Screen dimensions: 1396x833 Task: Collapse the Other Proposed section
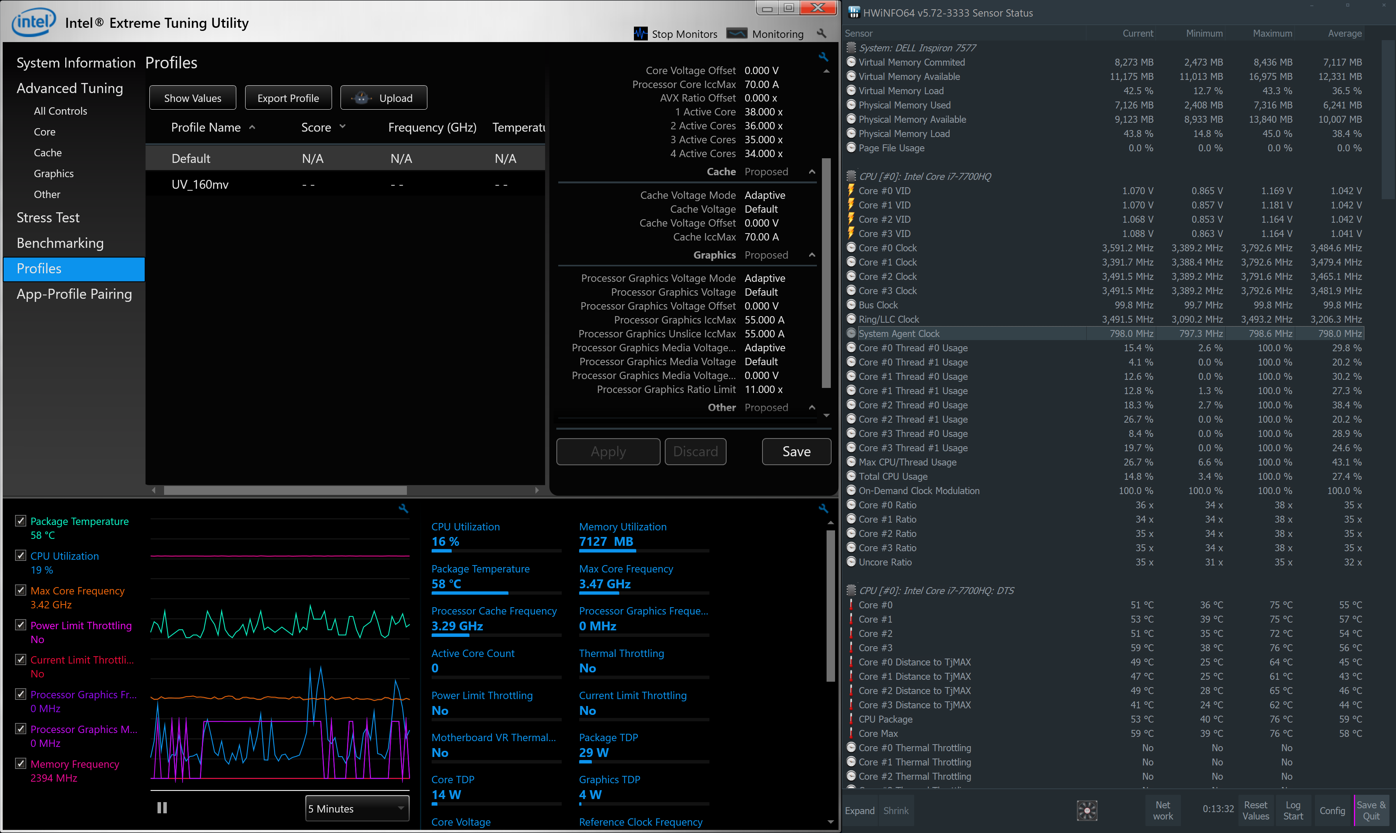(812, 408)
